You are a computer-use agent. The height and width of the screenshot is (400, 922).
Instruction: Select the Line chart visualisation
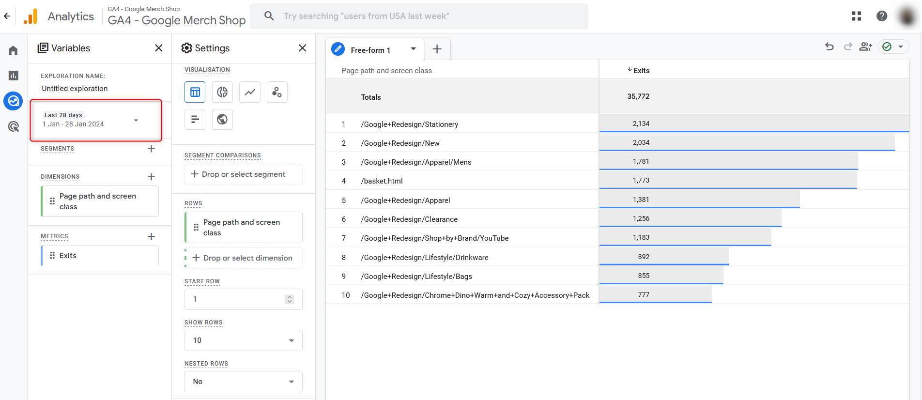[250, 92]
